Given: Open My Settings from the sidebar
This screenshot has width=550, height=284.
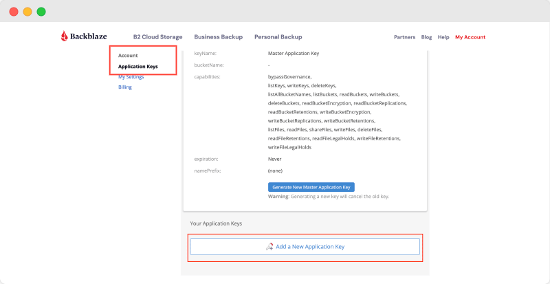Looking at the screenshot, I should [131, 77].
